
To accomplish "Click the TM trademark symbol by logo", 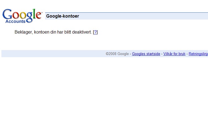I will 42,13.
